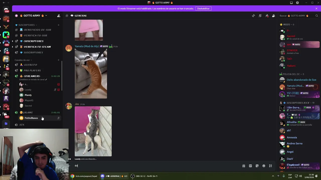Open Windows notification center bell
321x180 pixels.
click(317, 176)
